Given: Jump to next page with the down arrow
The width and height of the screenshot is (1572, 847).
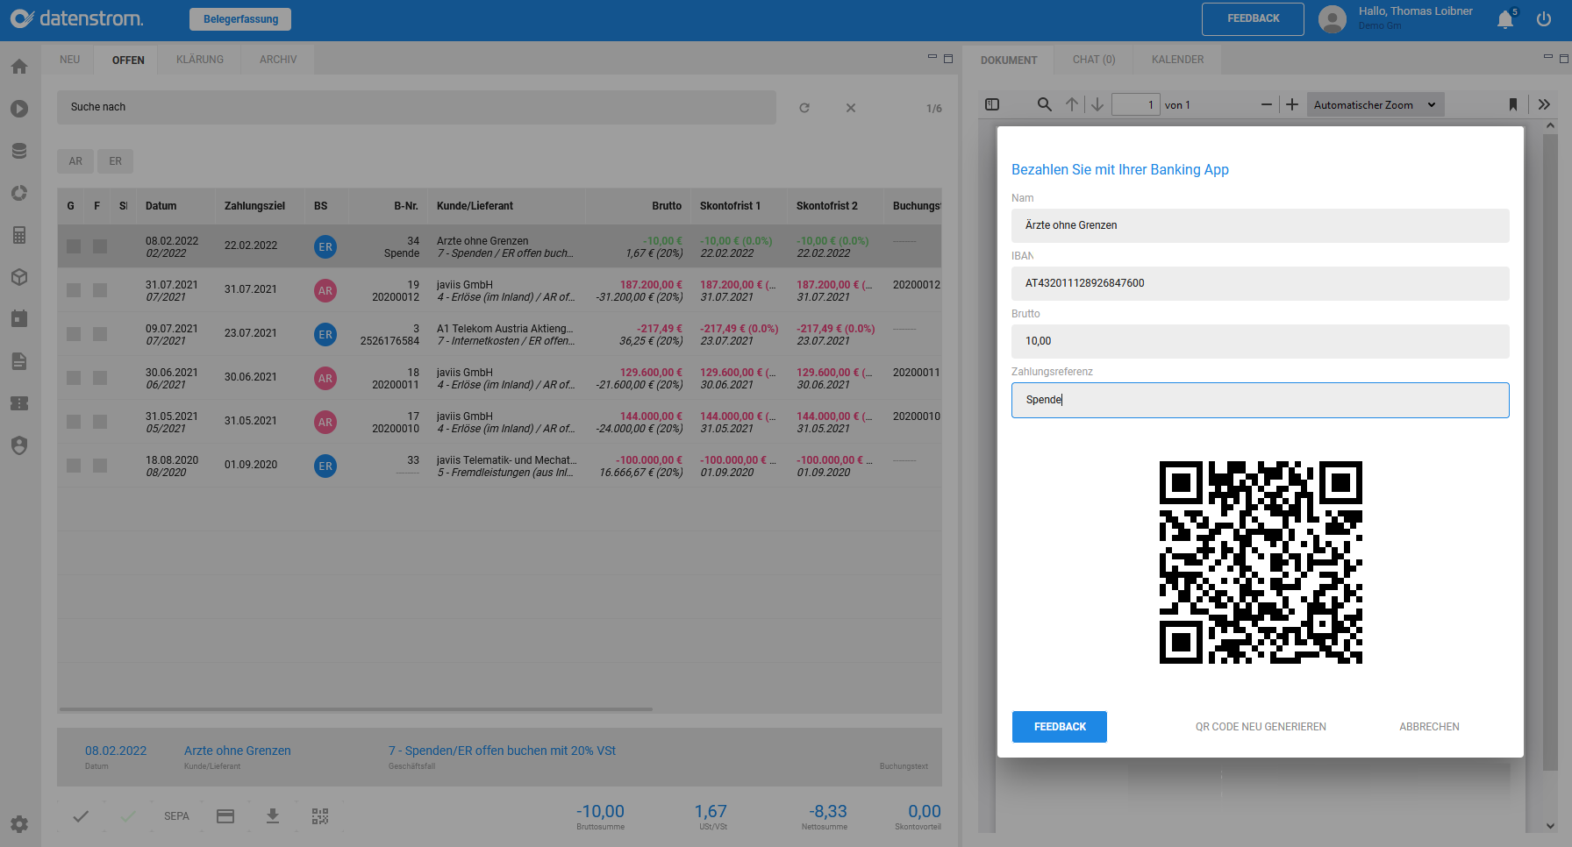Looking at the screenshot, I should point(1097,103).
